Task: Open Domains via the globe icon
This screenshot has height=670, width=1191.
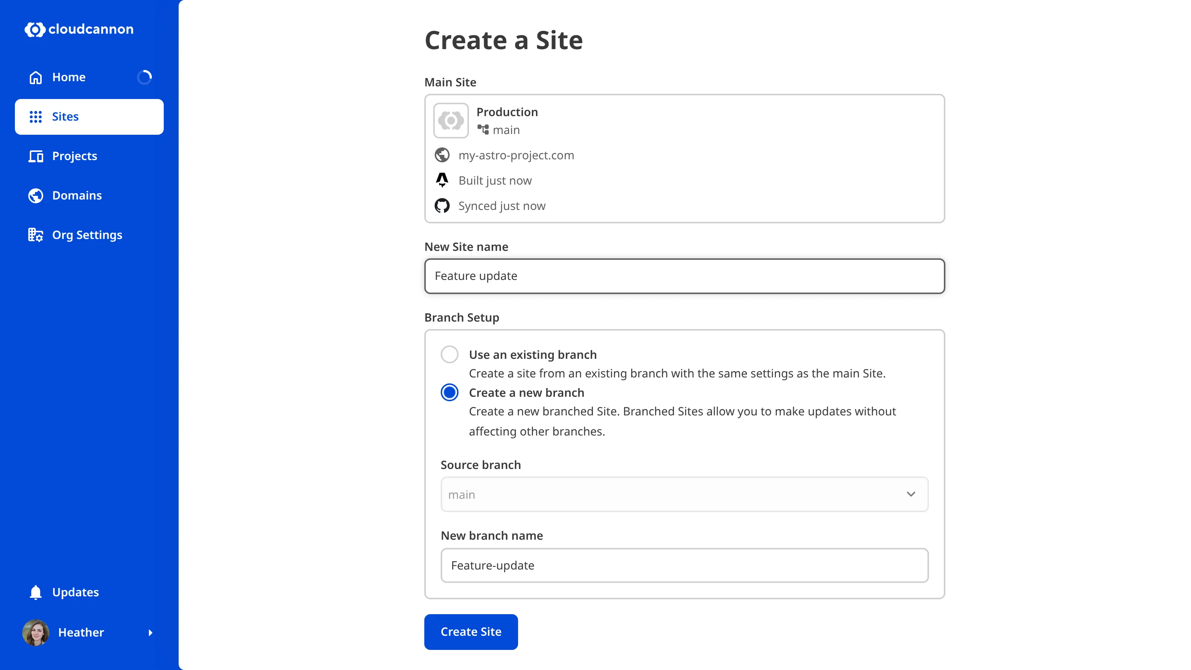Action: (36, 195)
